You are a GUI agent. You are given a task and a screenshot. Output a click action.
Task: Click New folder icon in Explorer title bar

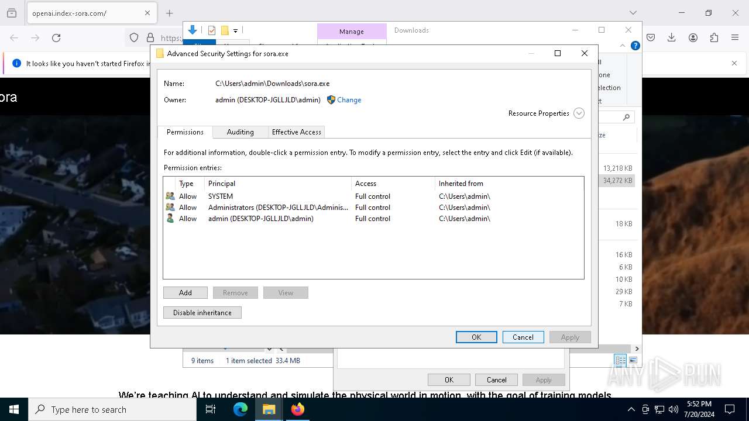[225, 30]
